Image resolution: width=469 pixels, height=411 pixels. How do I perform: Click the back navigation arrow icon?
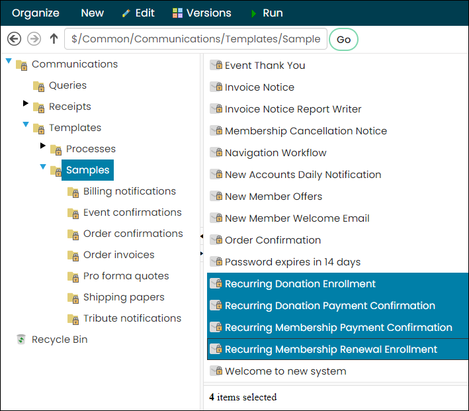coord(14,39)
